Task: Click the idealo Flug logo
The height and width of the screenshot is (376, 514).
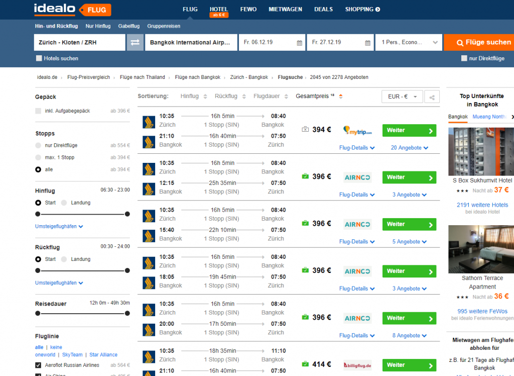Action: tap(72, 9)
